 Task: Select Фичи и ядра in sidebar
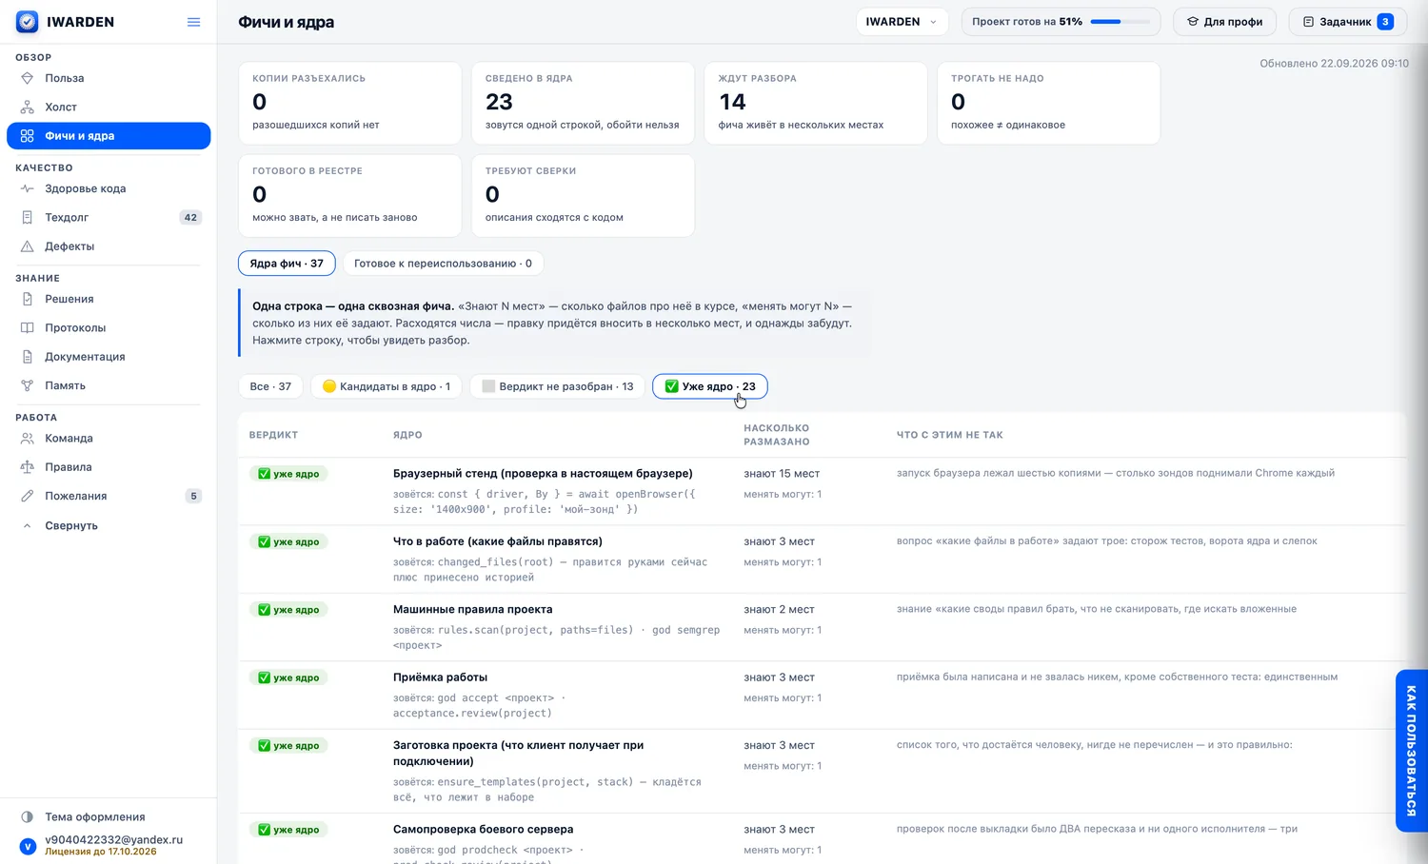coord(109,136)
